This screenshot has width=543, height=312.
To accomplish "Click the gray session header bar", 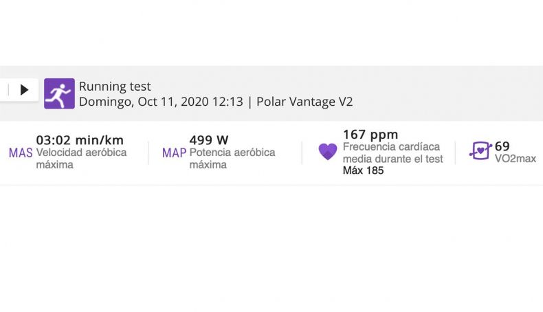I will tap(271, 93).
